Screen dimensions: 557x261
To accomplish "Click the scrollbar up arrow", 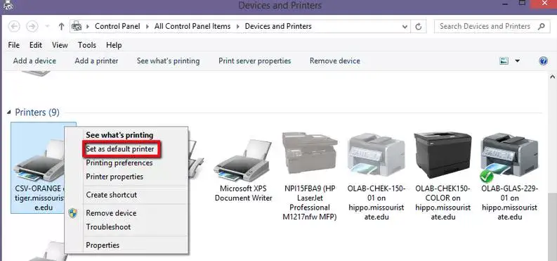I will coord(552,77).
